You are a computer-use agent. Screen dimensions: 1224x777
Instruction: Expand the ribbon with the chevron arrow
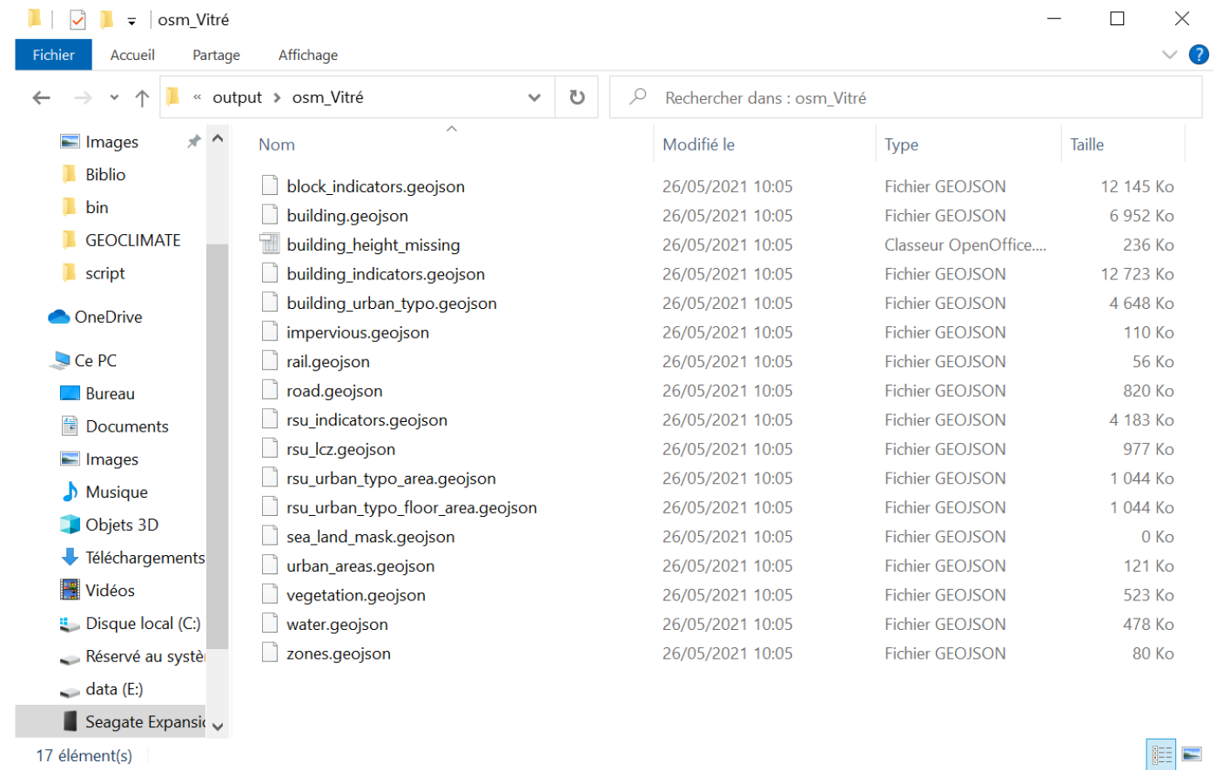coord(1169,55)
